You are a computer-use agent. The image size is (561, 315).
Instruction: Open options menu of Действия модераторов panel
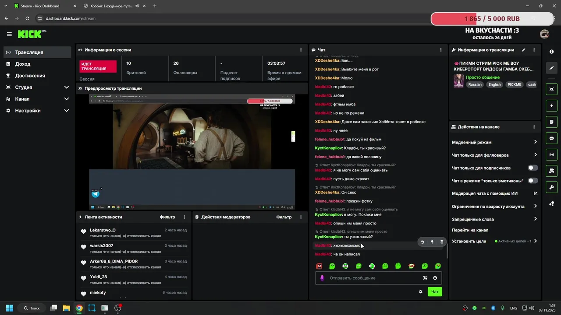click(301, 217)
